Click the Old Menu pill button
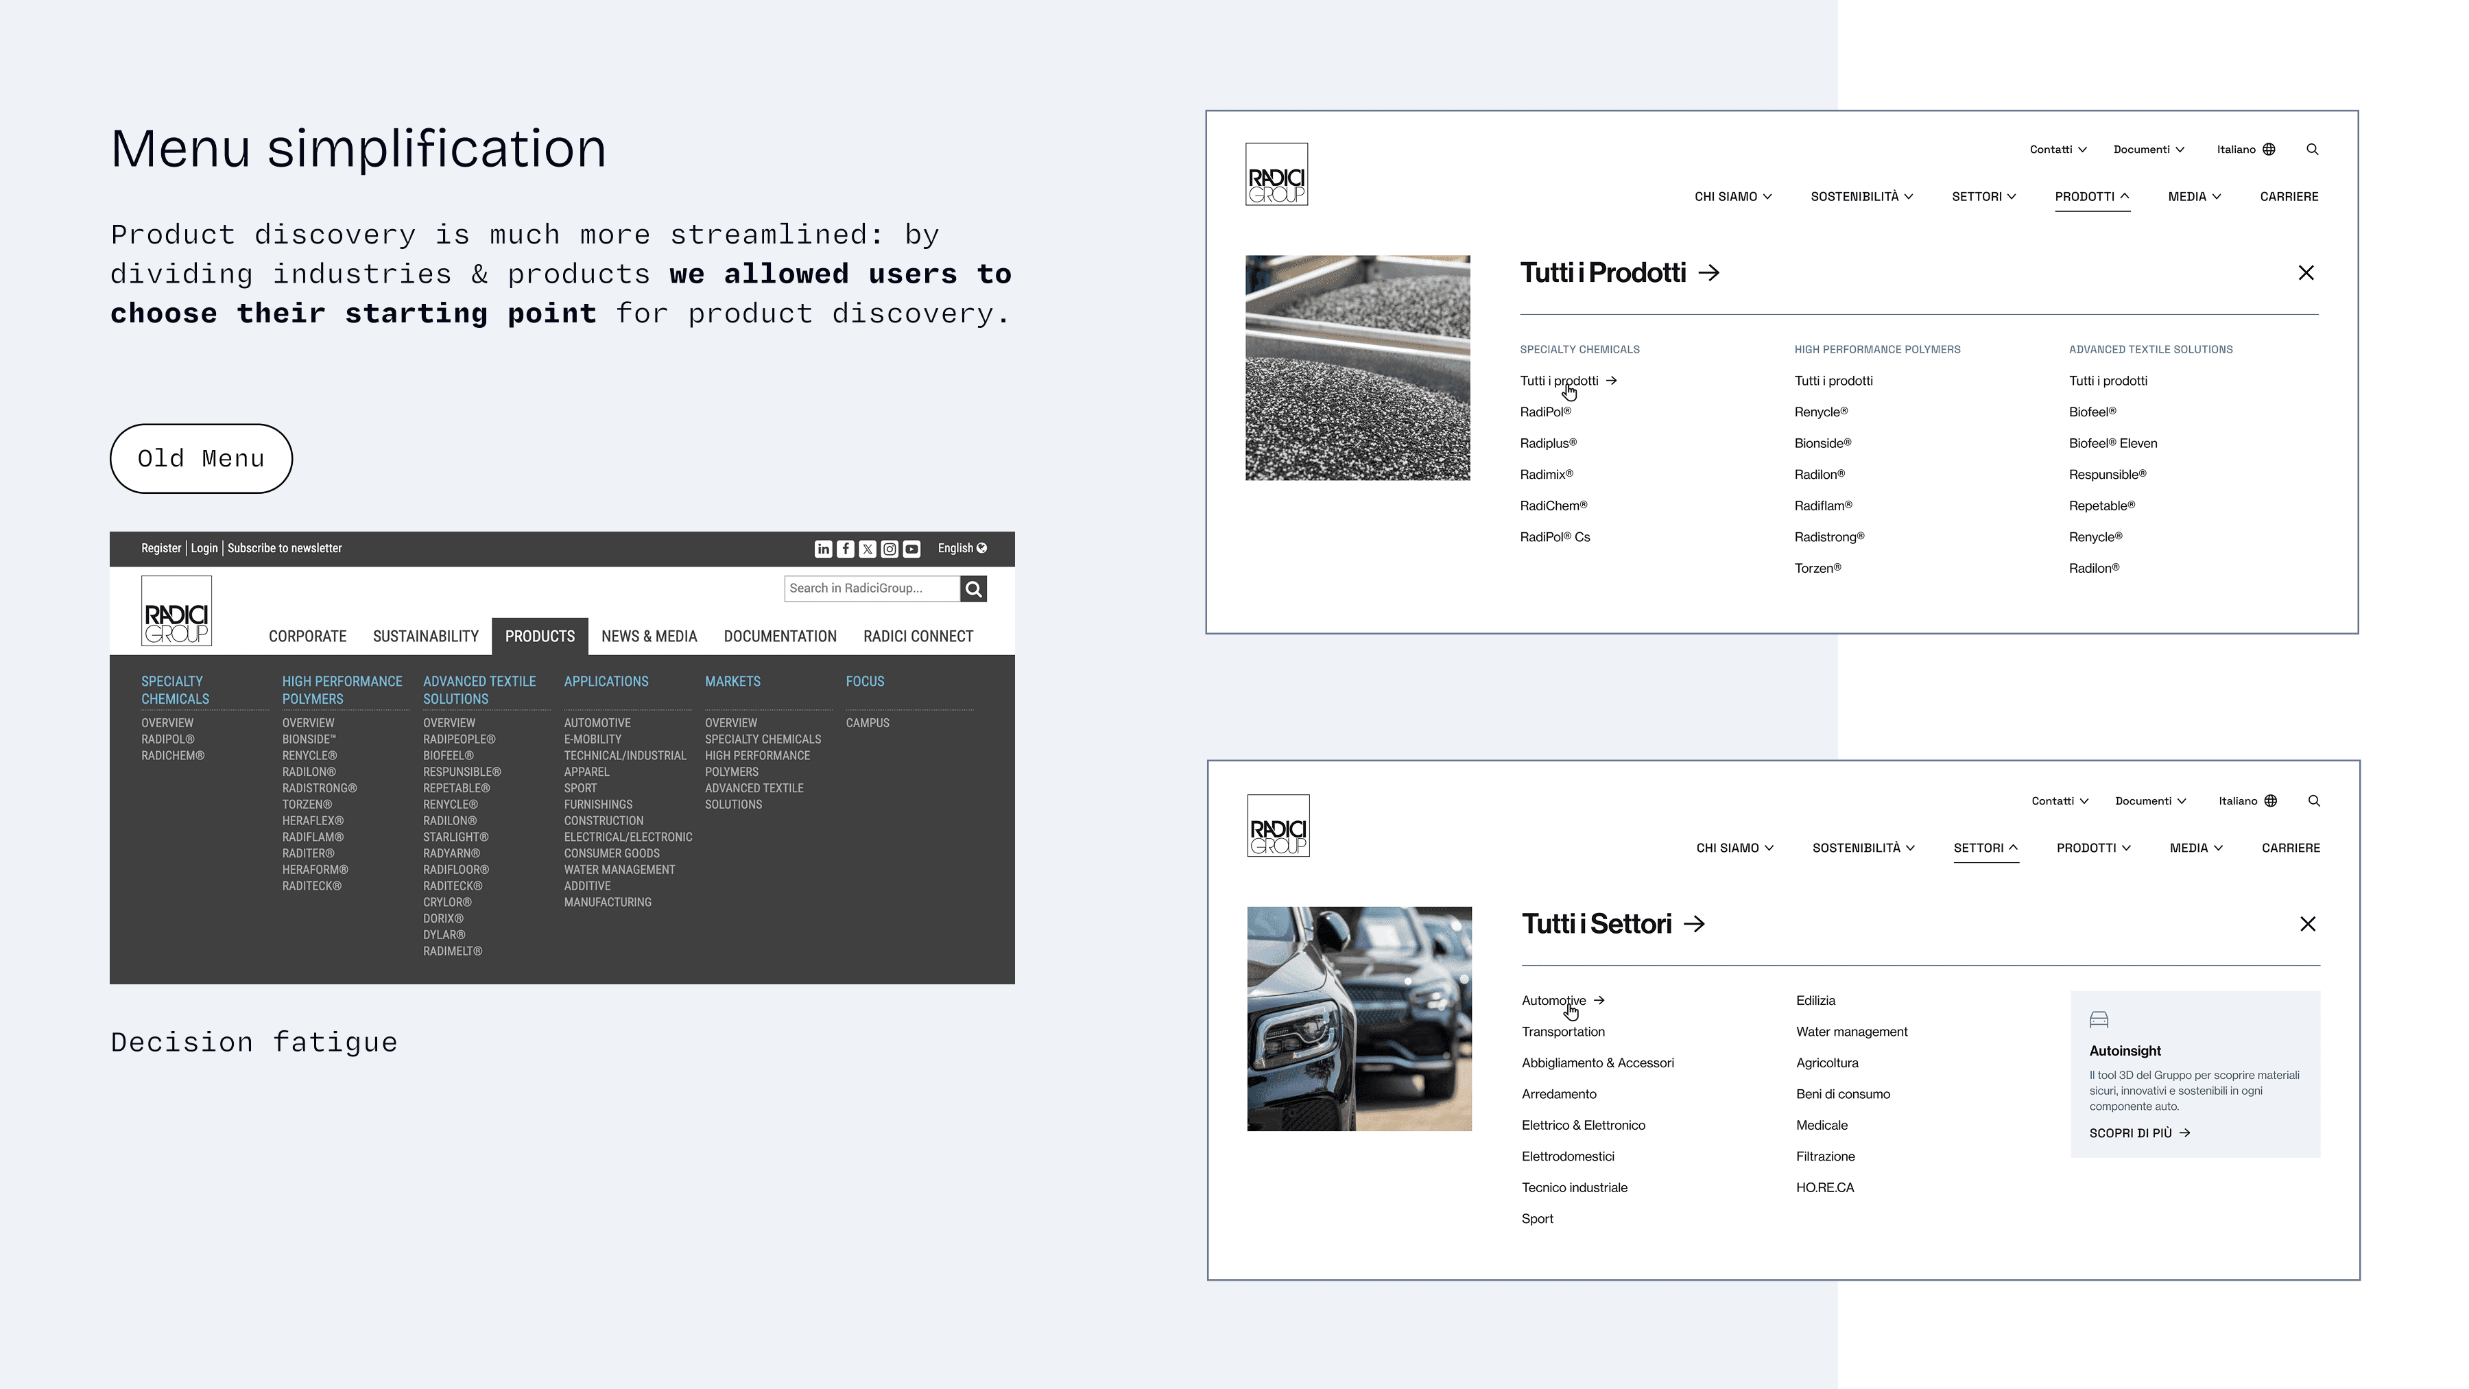Viewport: 2469px width, 1389px height. click(x=201, y=459)
